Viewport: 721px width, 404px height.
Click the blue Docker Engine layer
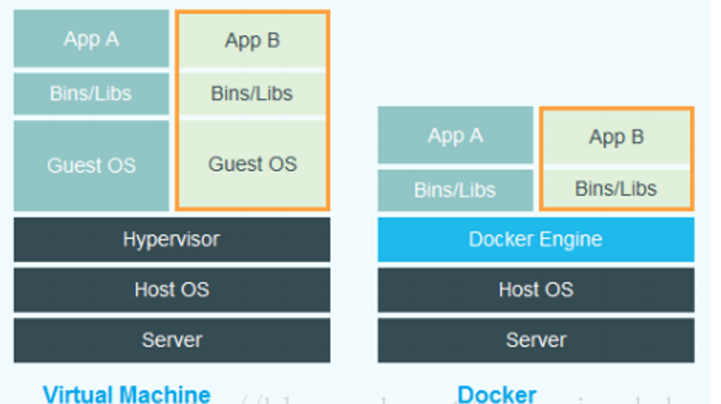tap(536, 239)
